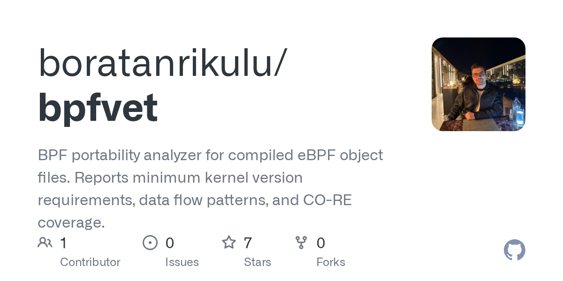563x281 pixels.
Task: Select the star count number 7
Action: pos(248,243)
